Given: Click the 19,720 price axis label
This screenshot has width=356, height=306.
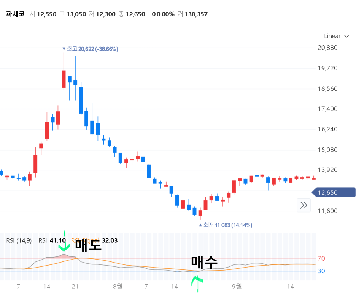Looking at the screenshot, I should click(327, 68).
